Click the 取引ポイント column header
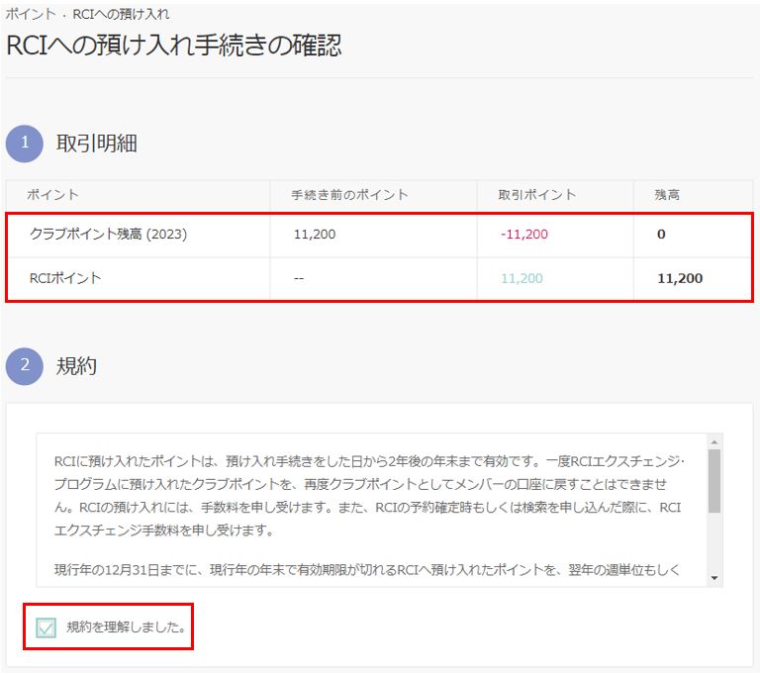 [537, 195]
